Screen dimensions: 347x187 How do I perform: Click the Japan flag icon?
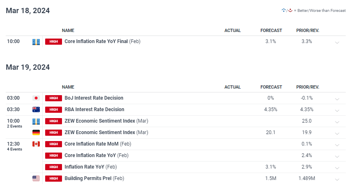[x=36, y=98]
